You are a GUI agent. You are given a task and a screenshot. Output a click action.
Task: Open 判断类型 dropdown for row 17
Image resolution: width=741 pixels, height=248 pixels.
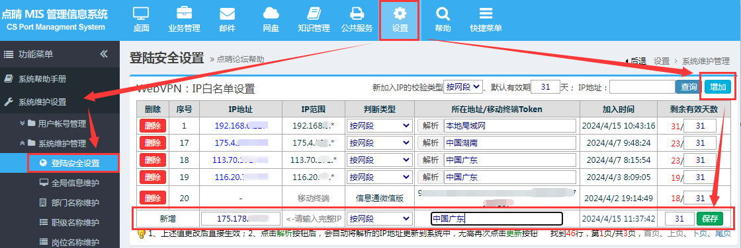point(379,143)
